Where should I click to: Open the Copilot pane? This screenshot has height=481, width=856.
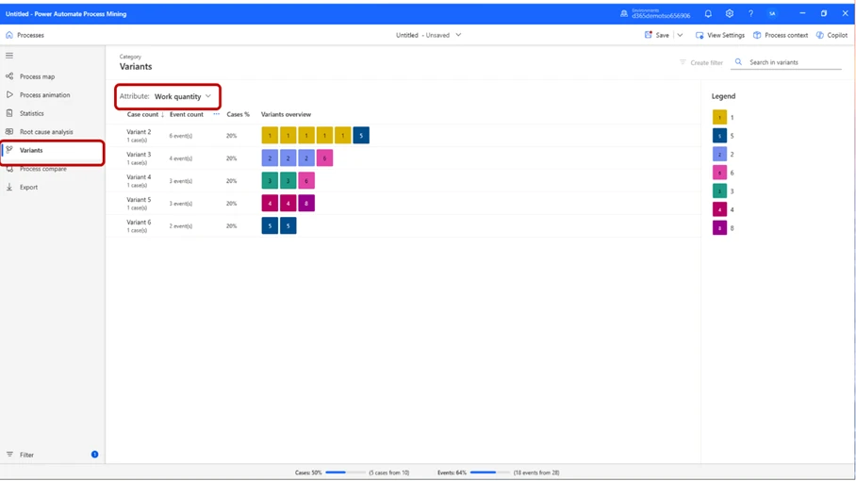click(x=831, y=35)
